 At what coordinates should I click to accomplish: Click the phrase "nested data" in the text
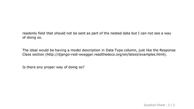(120, 33)
